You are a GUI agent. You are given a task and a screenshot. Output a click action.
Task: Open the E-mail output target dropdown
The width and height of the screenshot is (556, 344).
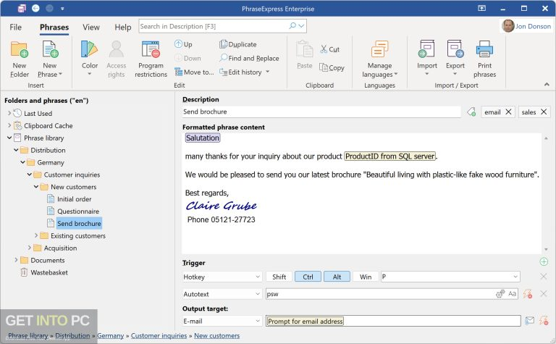pos(222,321)
